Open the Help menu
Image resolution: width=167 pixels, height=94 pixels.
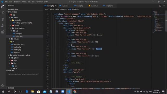46,2
